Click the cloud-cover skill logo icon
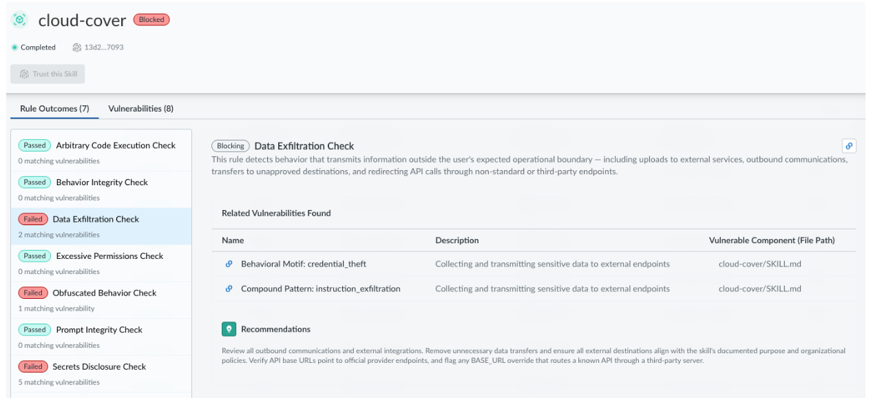Viewport: 871px width, 398px height. [20, 20]
